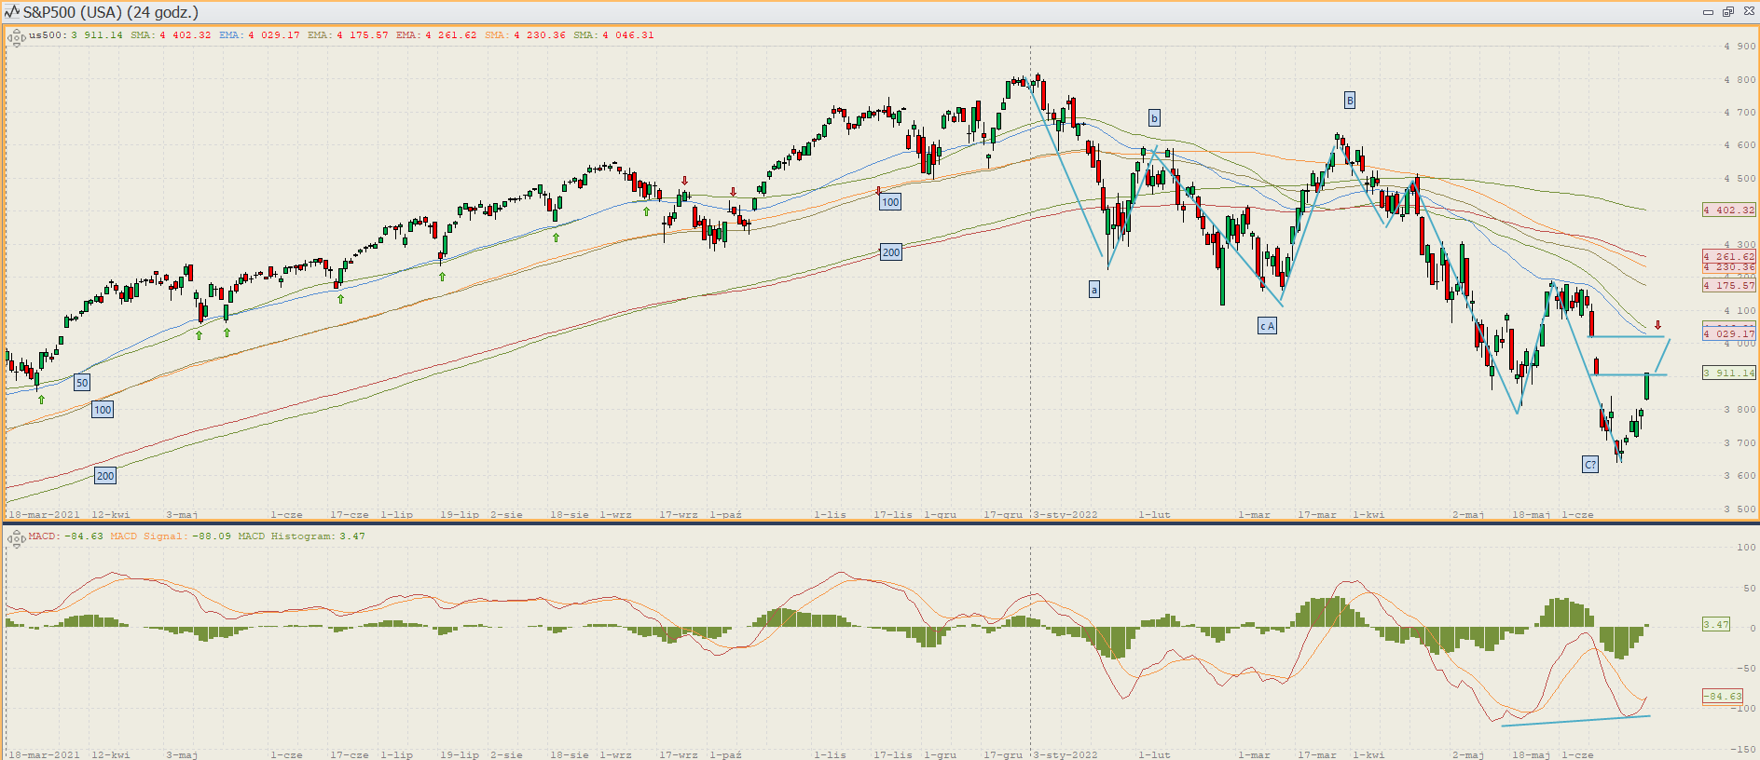
Task: Select the wave label 'B' annotation
Action: coord(1349,101)
